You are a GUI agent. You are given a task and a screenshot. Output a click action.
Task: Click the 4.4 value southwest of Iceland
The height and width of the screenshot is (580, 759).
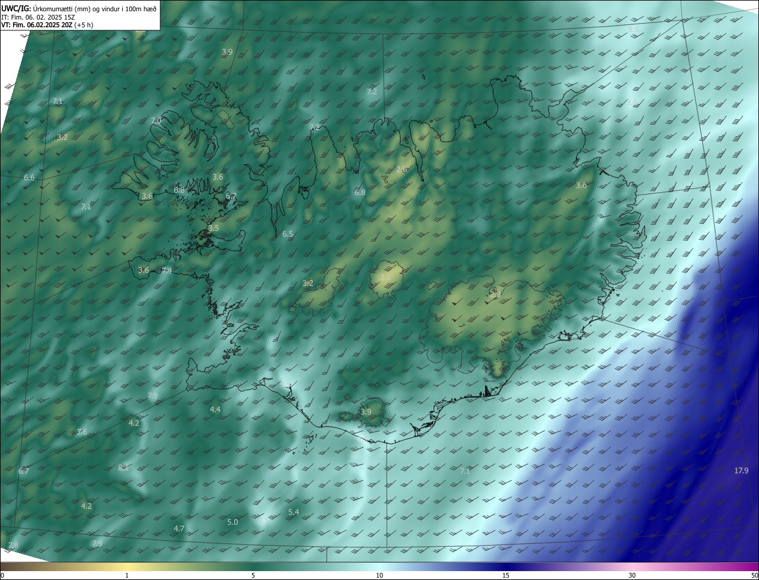[x=215, y=409]
